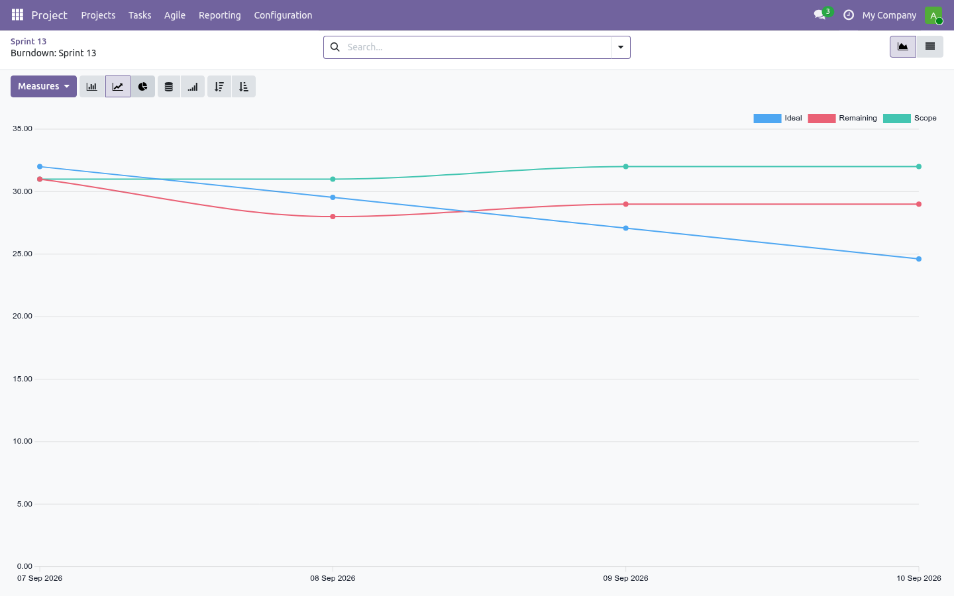Switch to list view
Viewport: 954px width, 596px height.
click(x=930, y=47)
